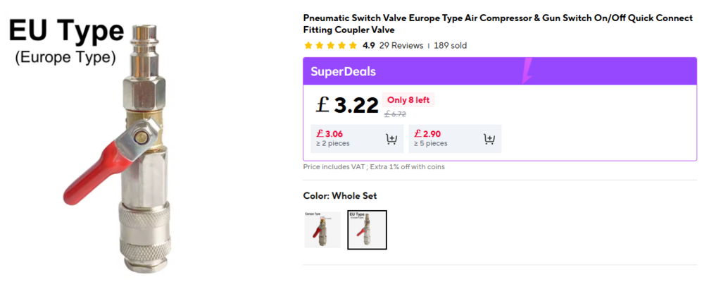Click the crossed-out £6.72 original price
The height and width of the screenshot is (282, 709).
point(395,114)
